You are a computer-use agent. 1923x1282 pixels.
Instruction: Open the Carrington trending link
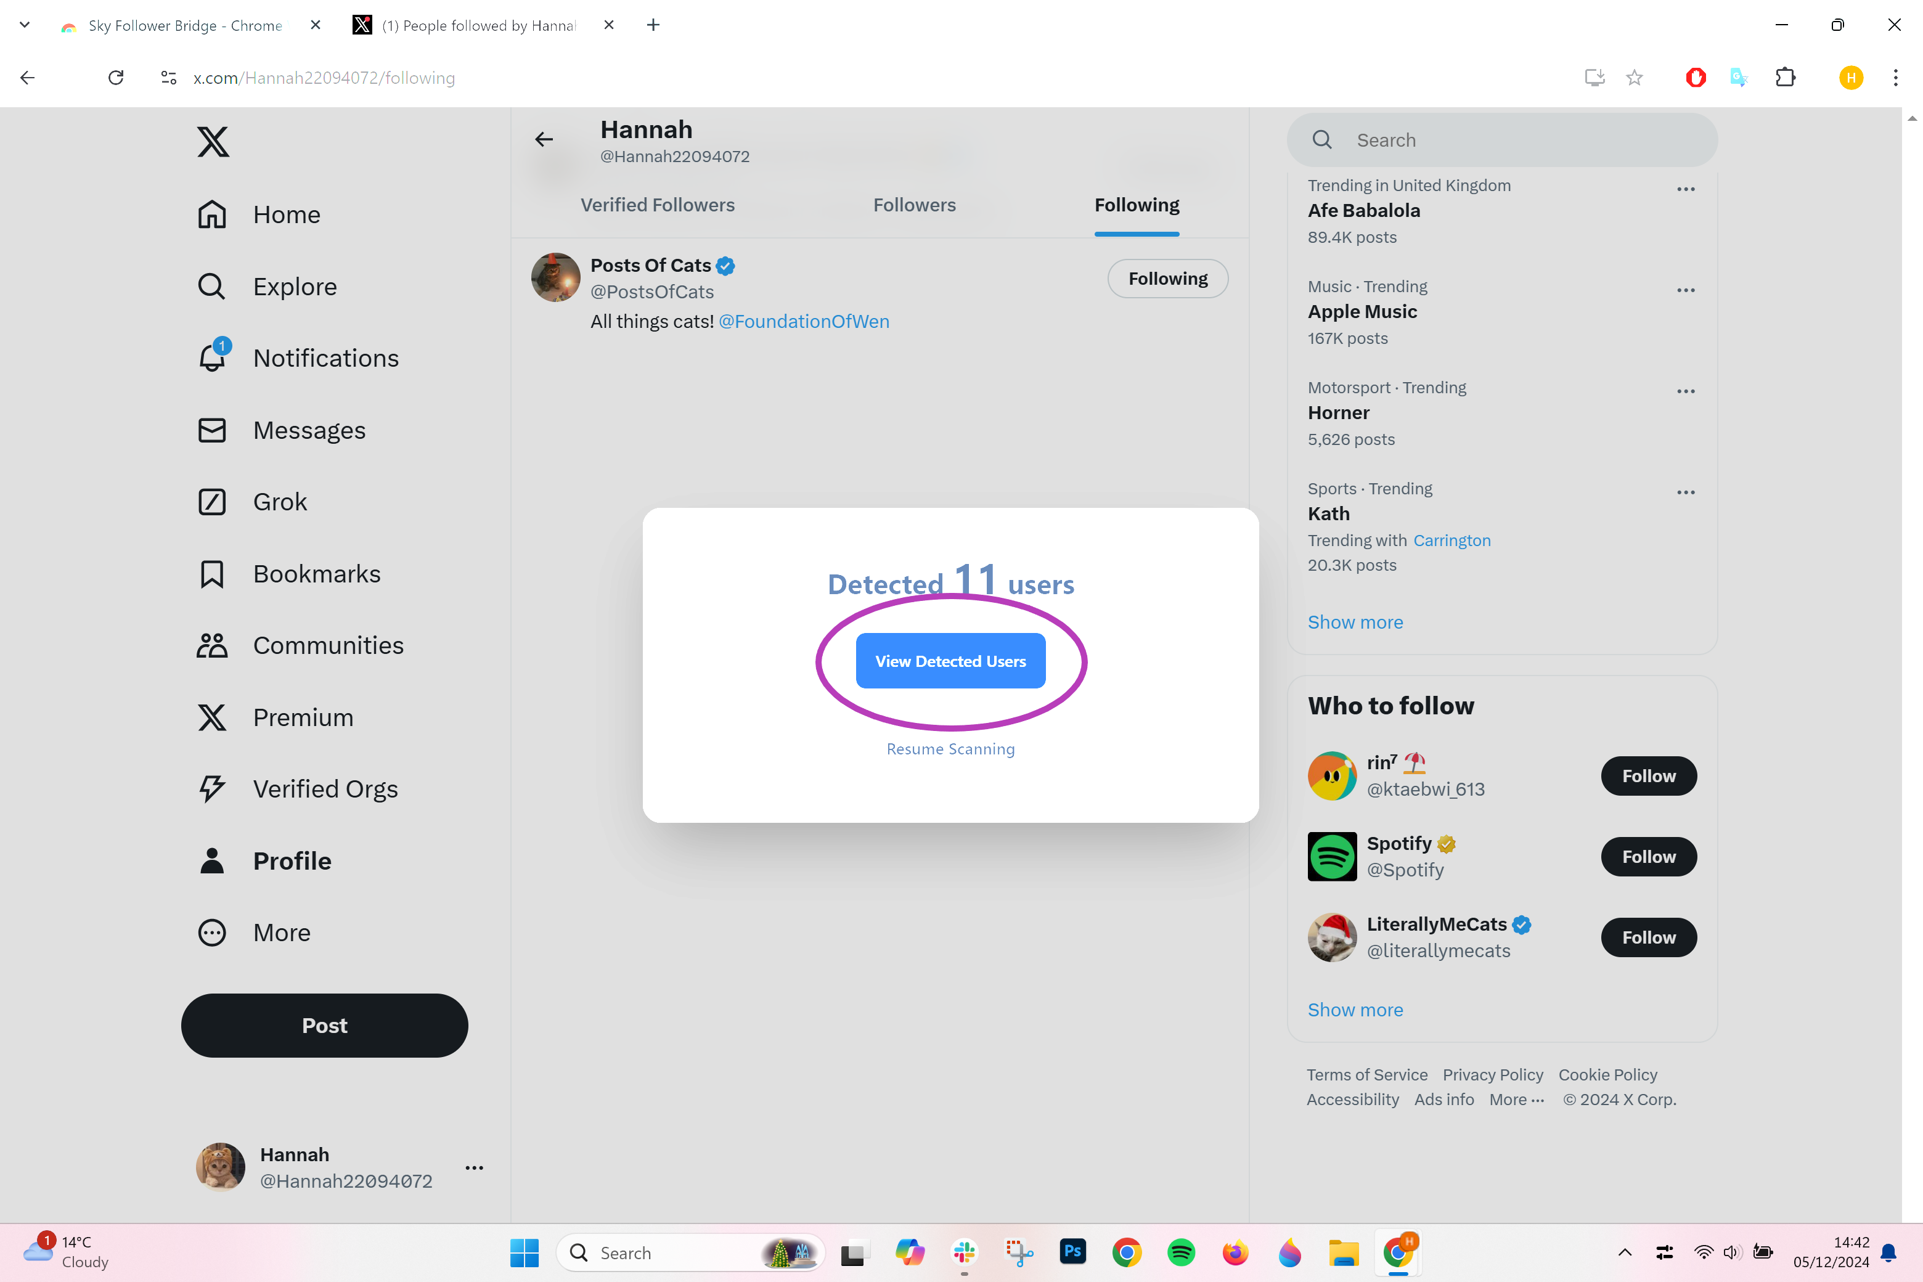[x=1451, y=541]
